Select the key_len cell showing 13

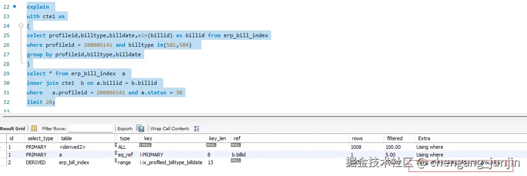click(x=210, y=162)
